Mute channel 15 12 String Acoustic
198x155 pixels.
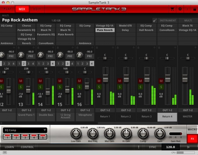(x=60, y=81)
